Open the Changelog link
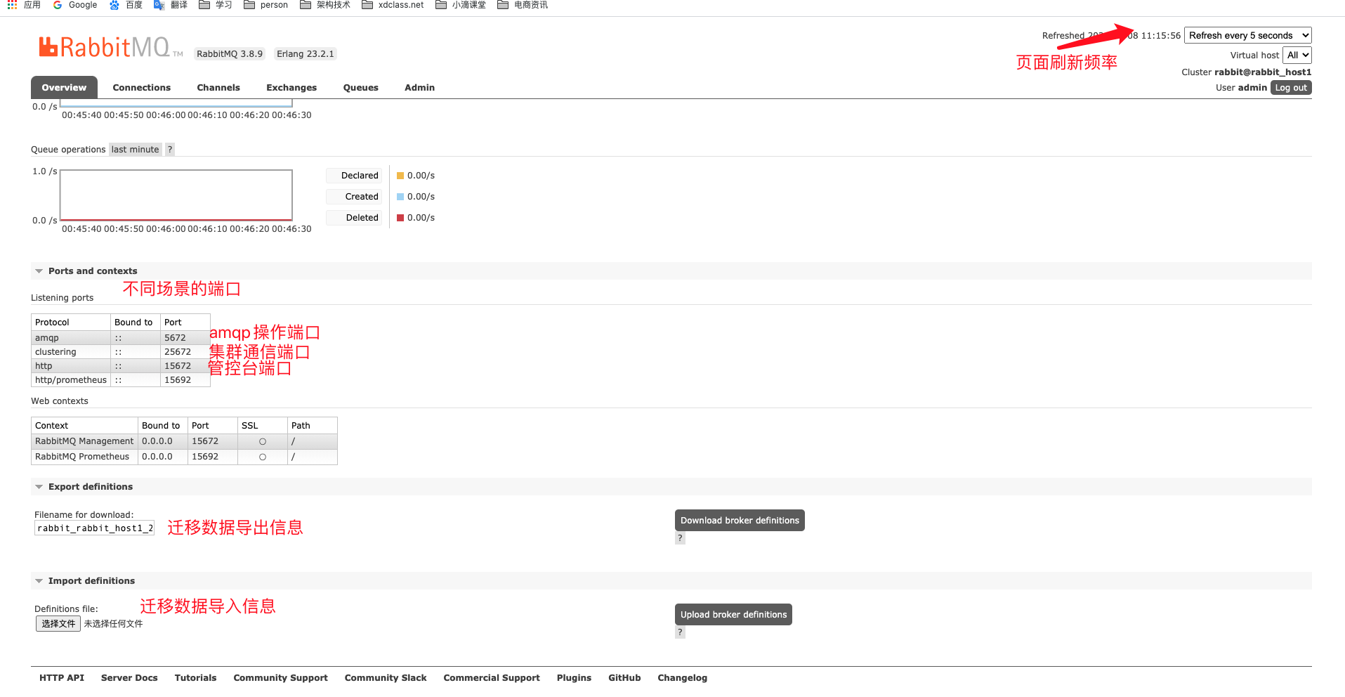The width and height of the screenshot is (1345, 697). tap(682, 678)
